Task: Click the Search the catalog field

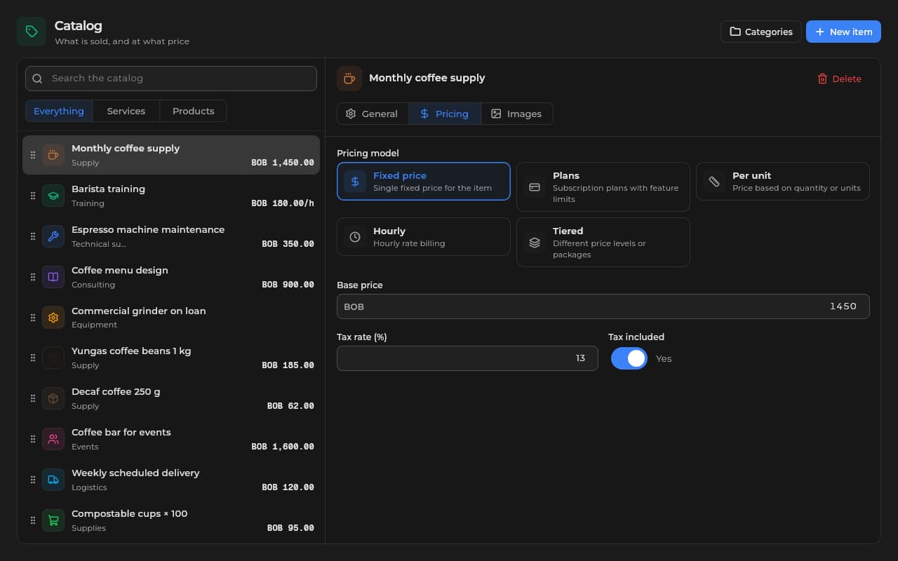Action: click(171, 79)
